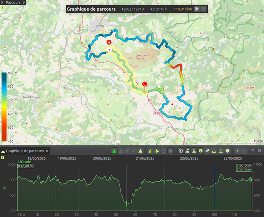264x217 pixels.
Task: Click the pink hovered point on track
Action: (109, 50)
